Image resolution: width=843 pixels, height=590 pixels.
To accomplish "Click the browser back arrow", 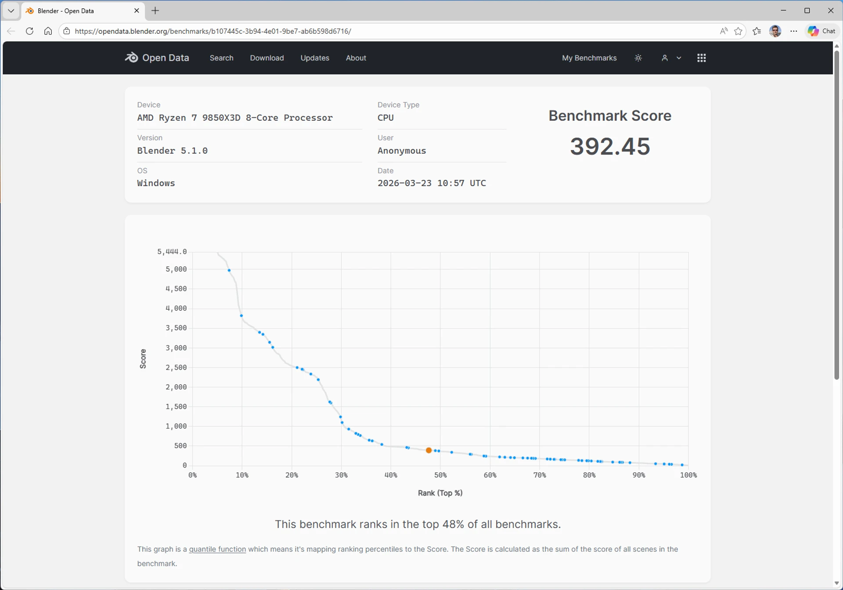I will click(x=11, y=31).
